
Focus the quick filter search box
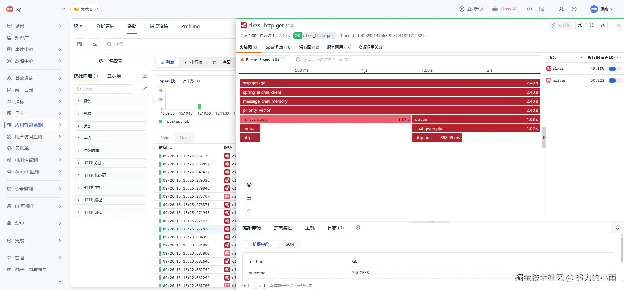(x=104, y=89)
